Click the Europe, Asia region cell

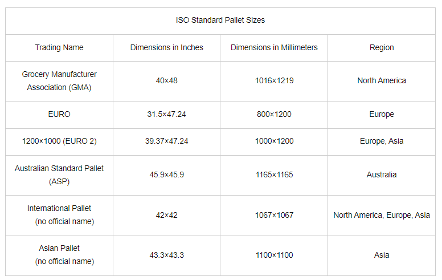[382, 141]
